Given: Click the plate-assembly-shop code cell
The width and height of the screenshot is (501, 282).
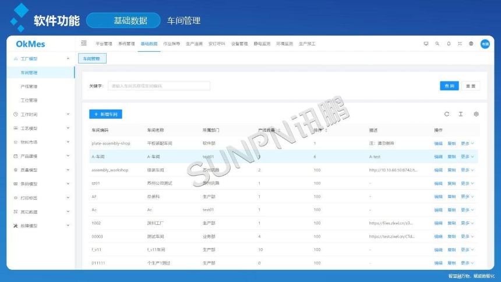Looking at the screenshot, I should click(111, 143).
